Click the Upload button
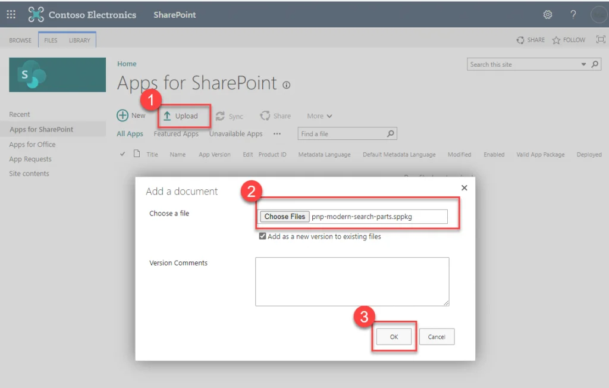The image size is (609, 388). pos(181,116)
